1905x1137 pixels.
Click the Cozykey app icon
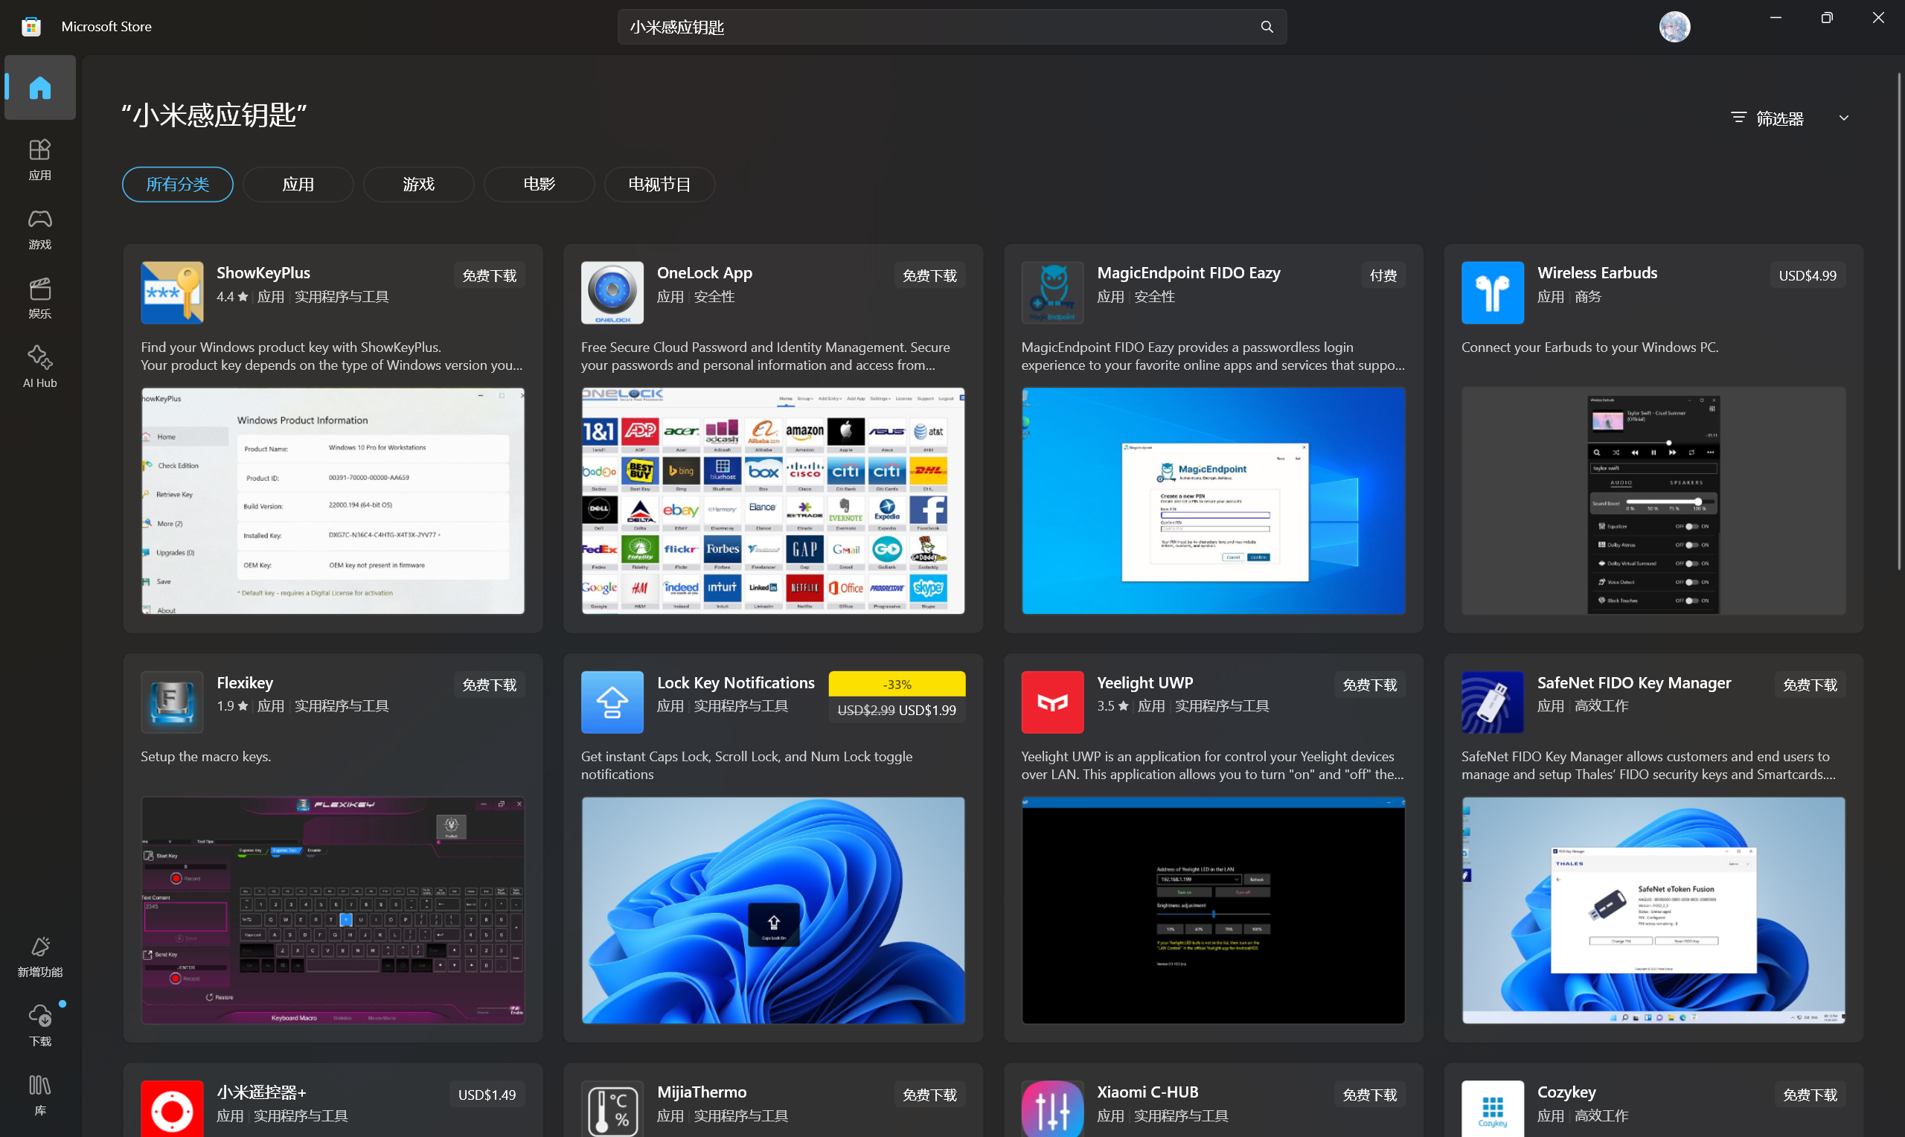point(1493,1109)
